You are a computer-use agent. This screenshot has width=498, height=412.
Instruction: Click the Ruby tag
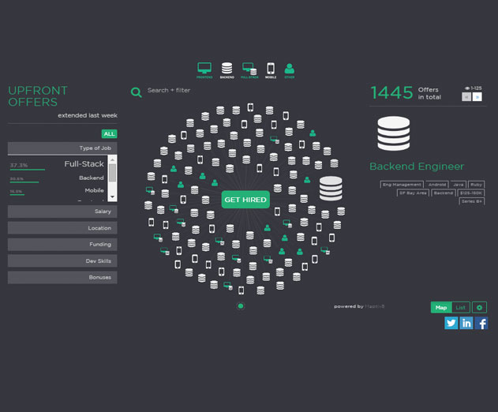476,185
